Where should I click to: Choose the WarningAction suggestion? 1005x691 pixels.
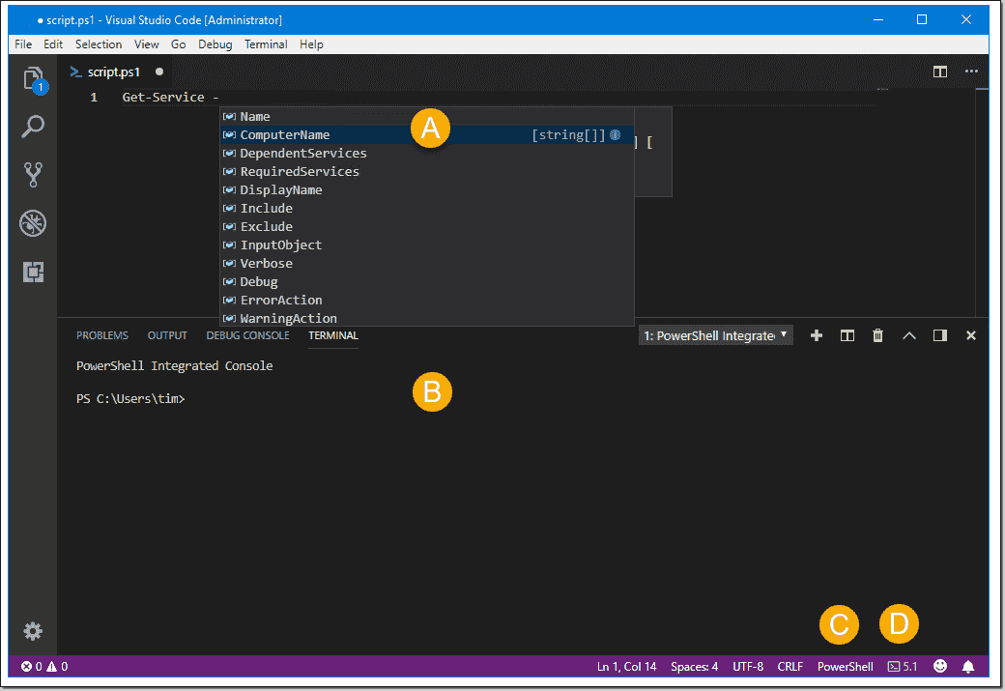[427, 319]
